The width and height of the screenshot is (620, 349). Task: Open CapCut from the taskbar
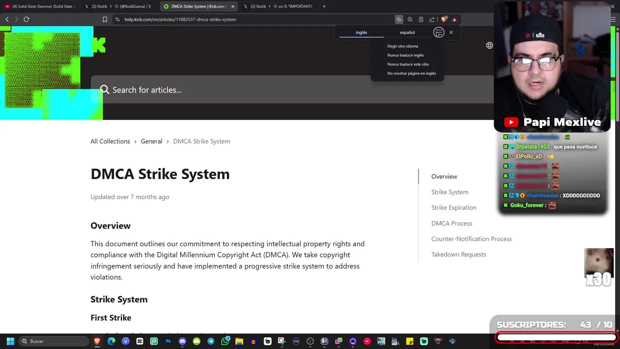140,341
